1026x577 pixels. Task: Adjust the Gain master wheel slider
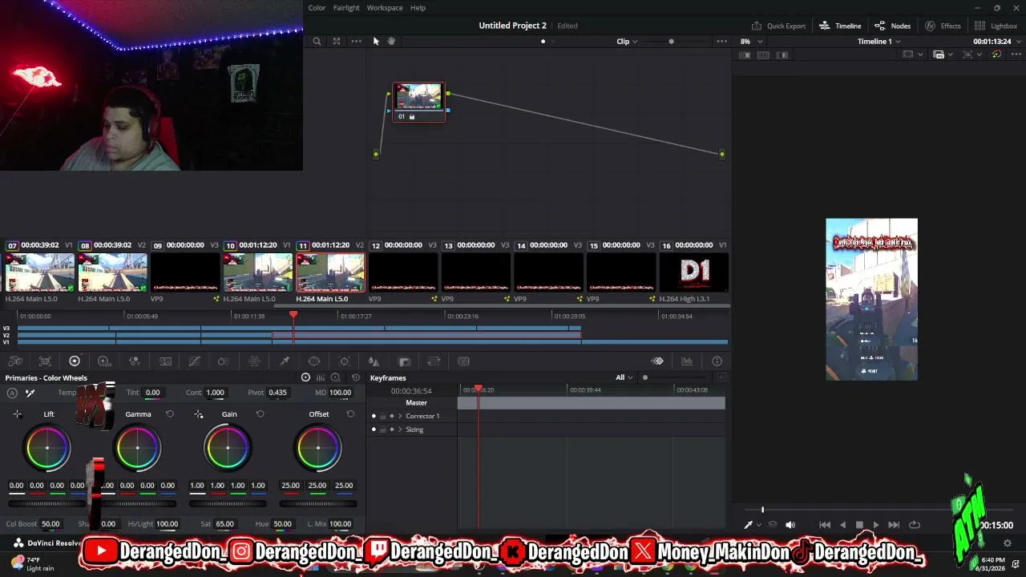click(x=228, y=504)
